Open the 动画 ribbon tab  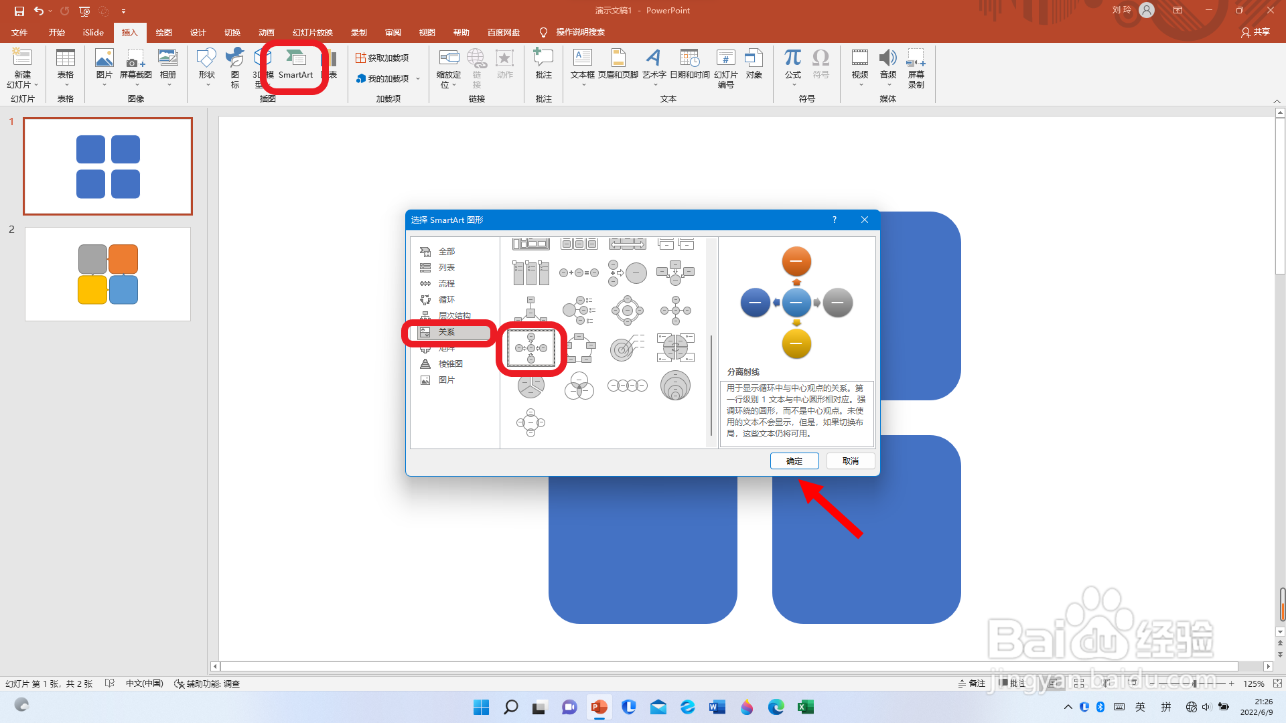267,32
